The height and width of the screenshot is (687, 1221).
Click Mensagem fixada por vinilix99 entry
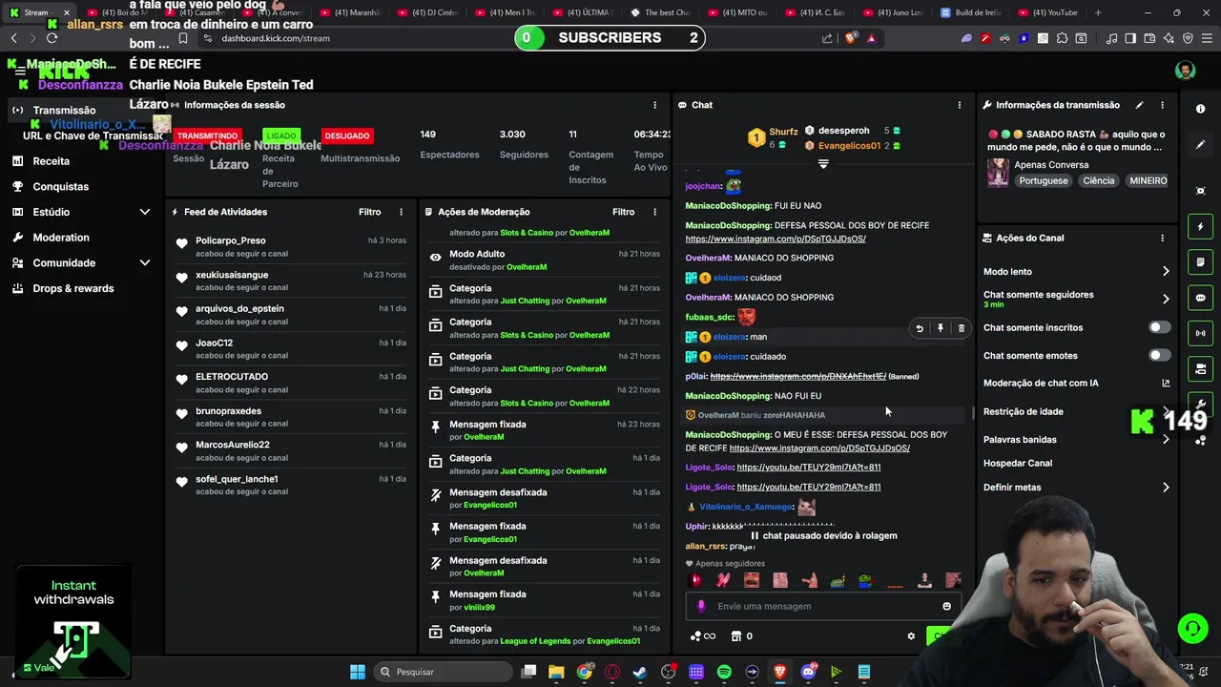pyautogui.click(x=544, y=600)
